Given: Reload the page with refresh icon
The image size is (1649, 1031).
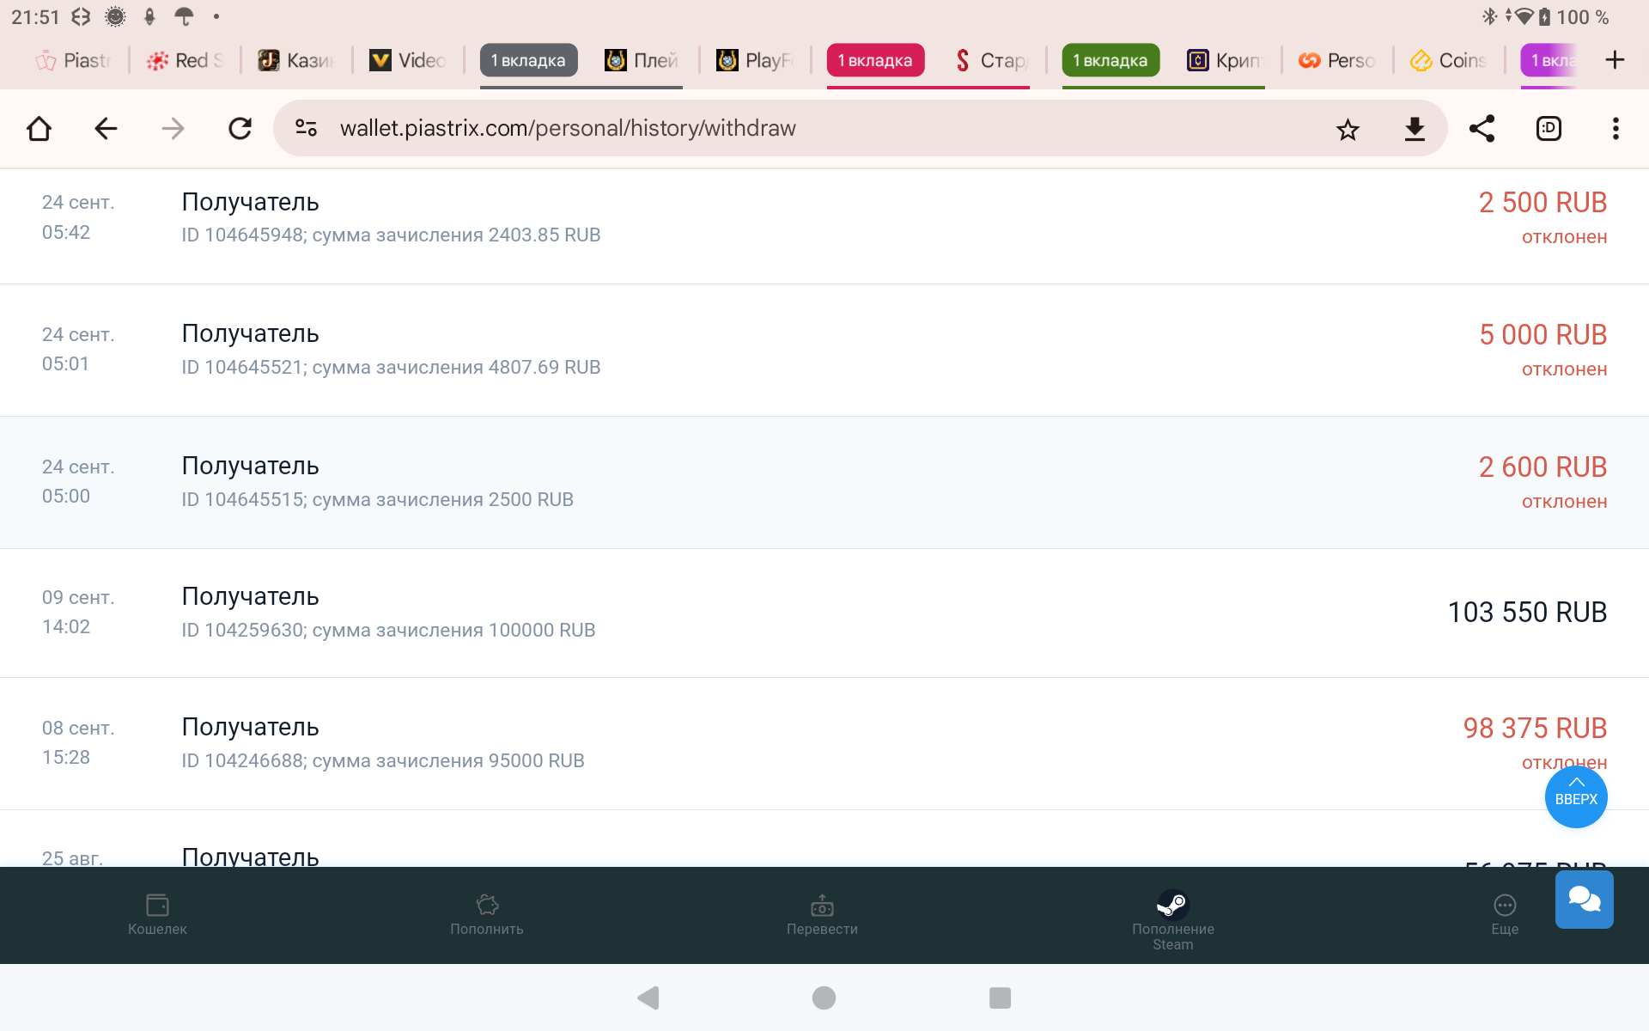Looking at the screenshot, I should click(240, 129).
